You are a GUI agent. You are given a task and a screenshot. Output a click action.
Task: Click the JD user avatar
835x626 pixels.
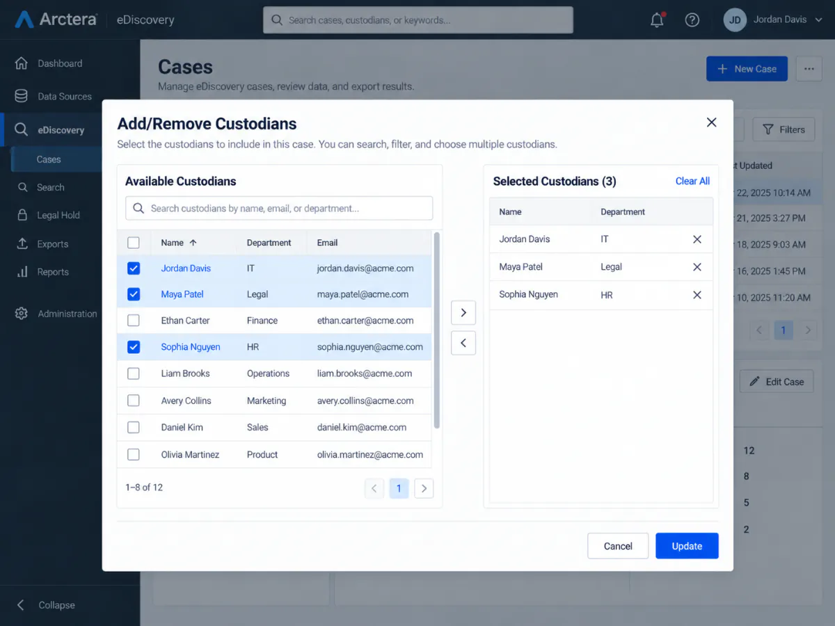coord(735,19)
